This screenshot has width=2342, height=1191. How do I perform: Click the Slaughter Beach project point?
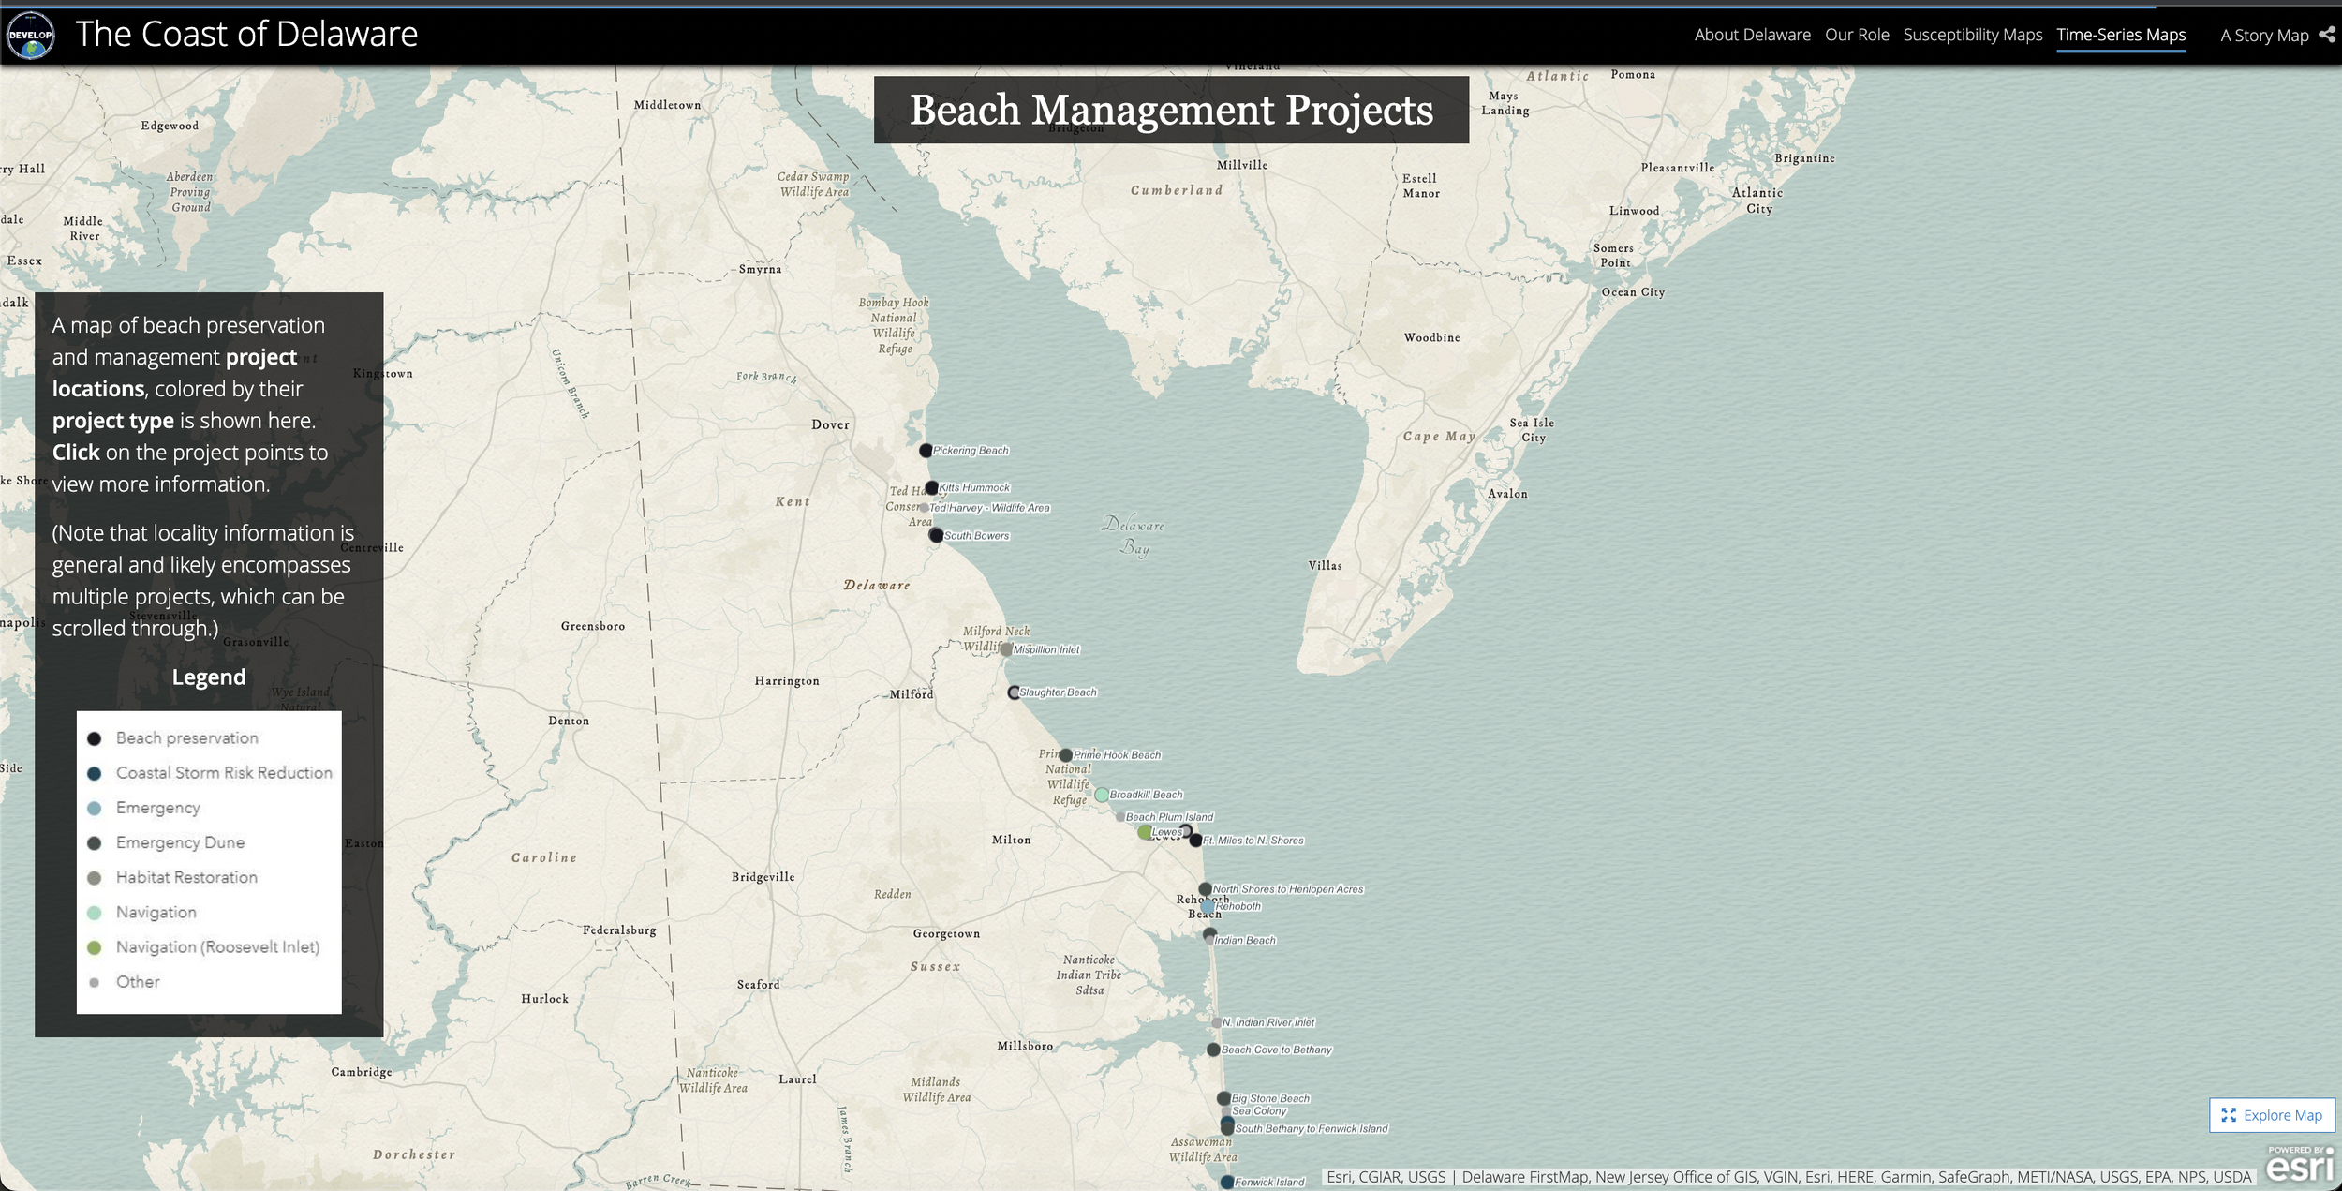pos(1012,692)
